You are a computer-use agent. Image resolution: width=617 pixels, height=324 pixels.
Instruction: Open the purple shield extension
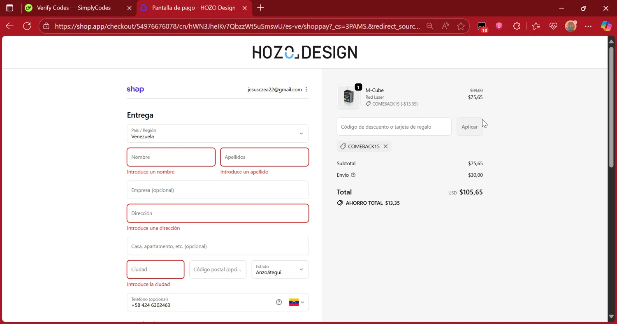tap(499, 26)
